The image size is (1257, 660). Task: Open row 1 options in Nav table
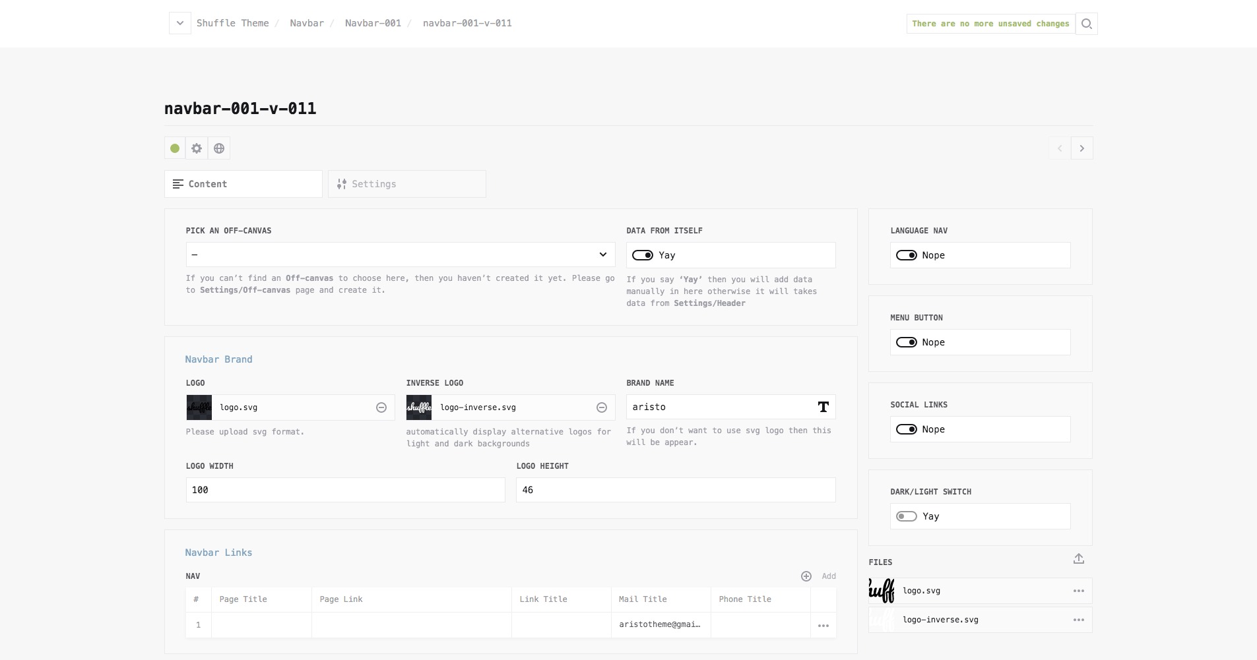(823, 625)
